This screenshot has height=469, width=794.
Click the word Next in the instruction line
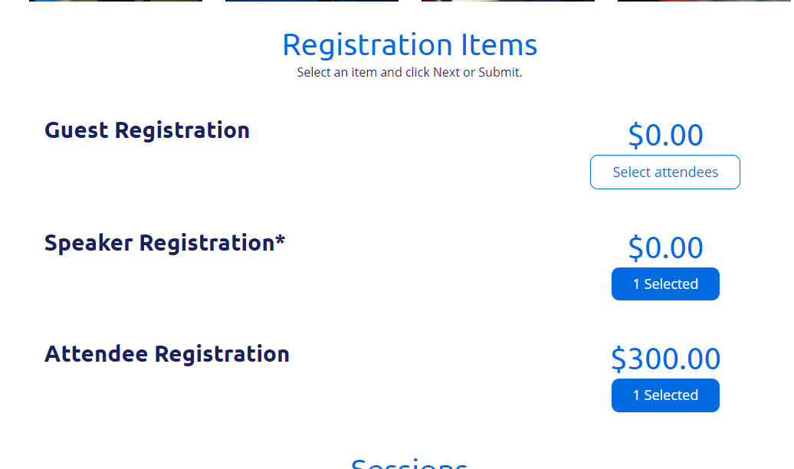click(446, 73)
